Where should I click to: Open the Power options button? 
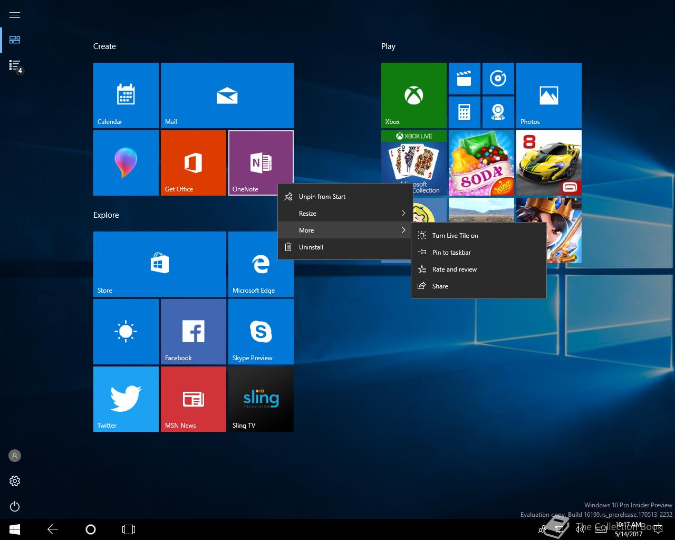(15, 506)
